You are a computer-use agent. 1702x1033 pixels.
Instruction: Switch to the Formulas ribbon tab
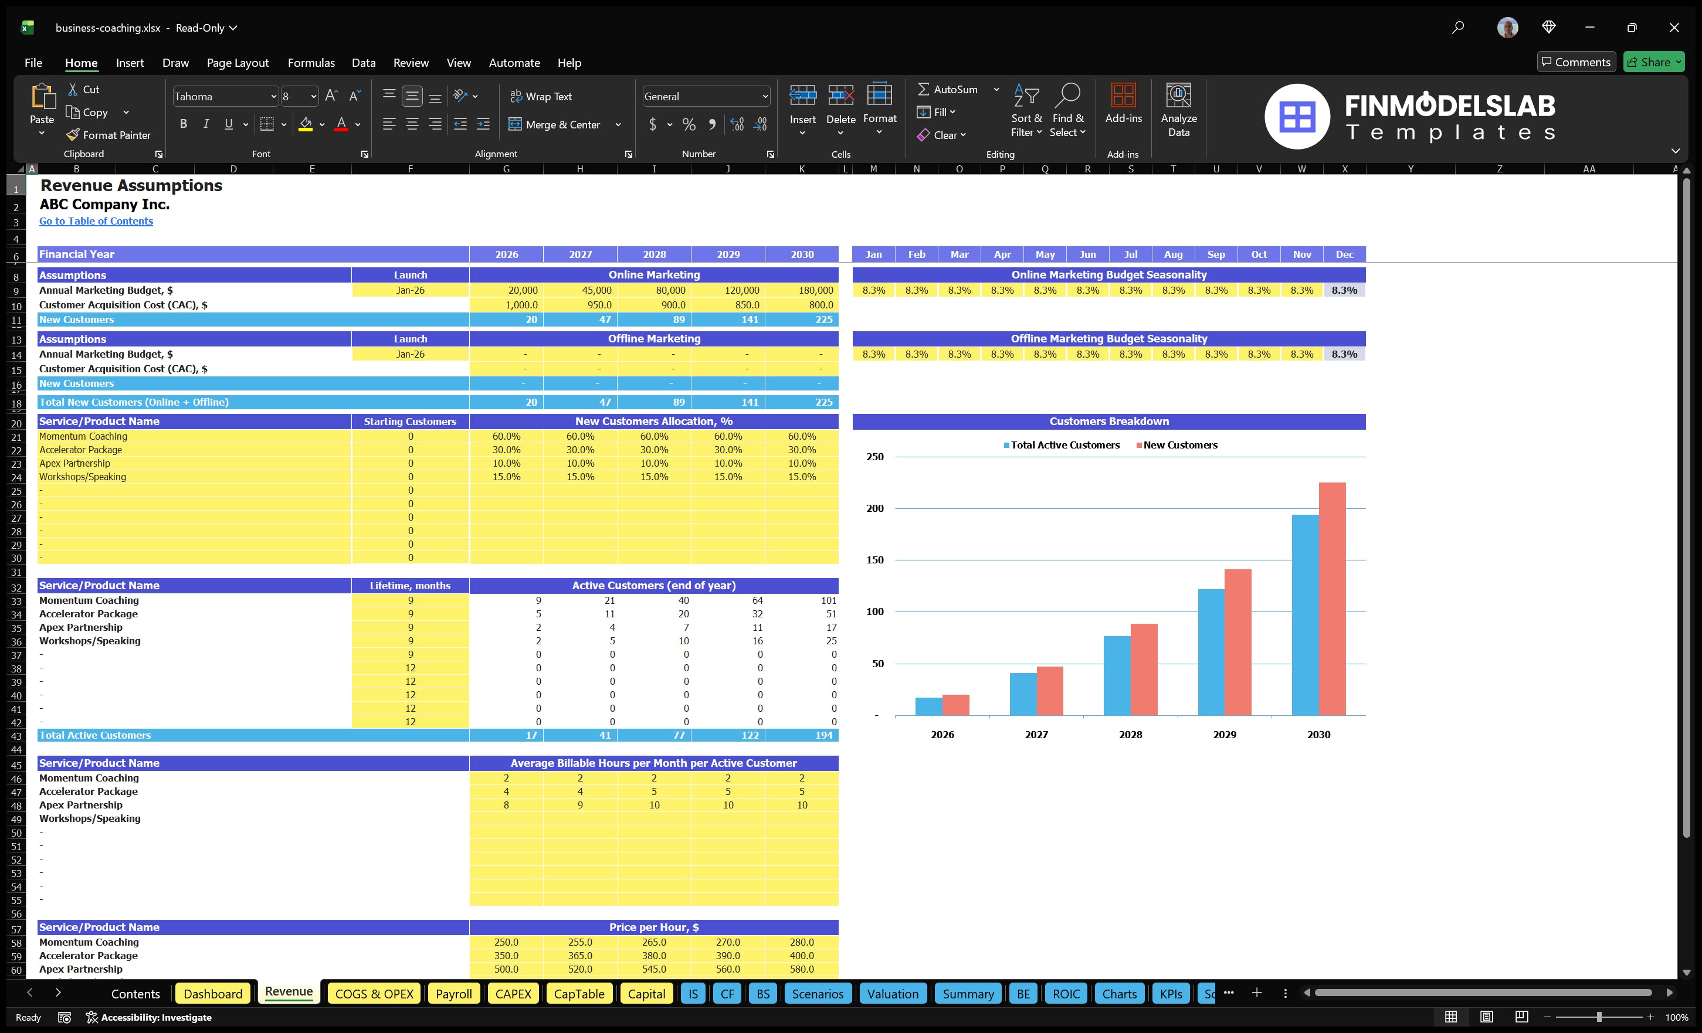tap(311, 63)
